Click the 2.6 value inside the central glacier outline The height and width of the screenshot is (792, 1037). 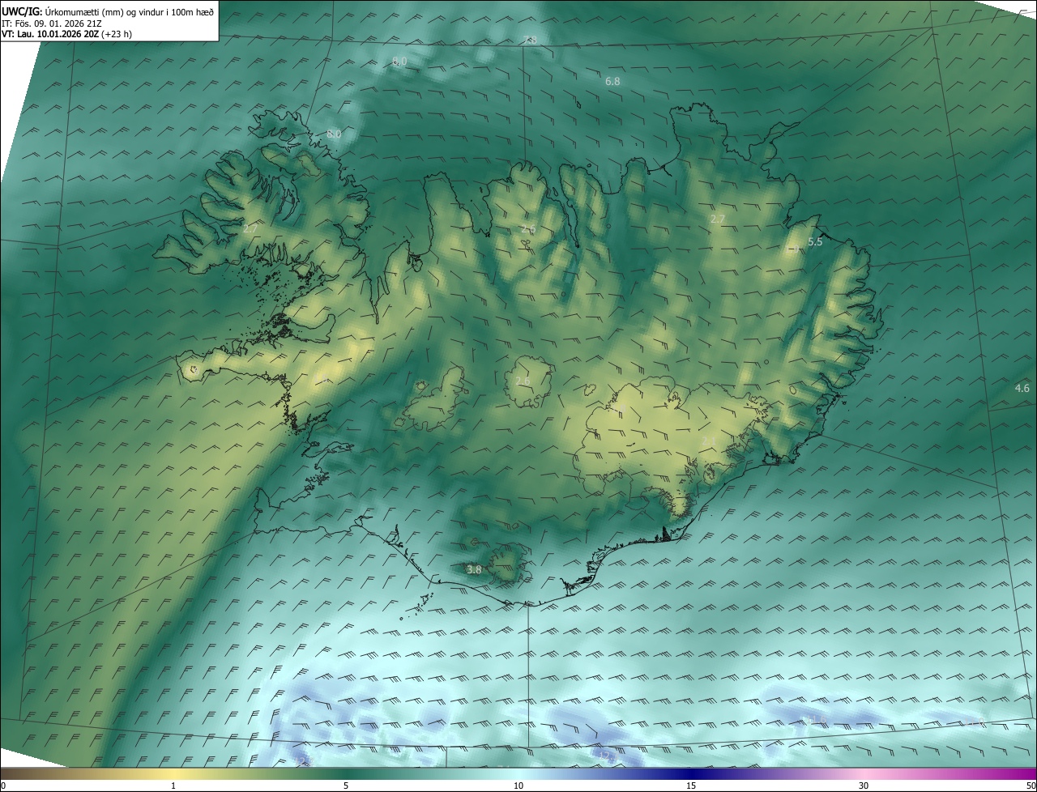click(x=523, y=381)
